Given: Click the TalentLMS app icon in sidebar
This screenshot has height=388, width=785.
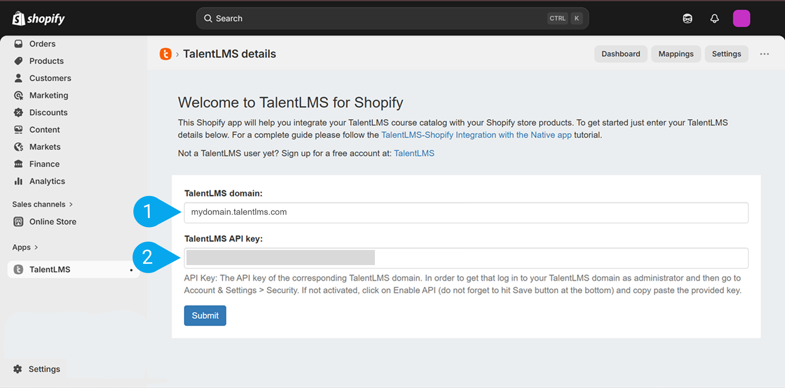Looking at the screenshot, I should point(18,270).
